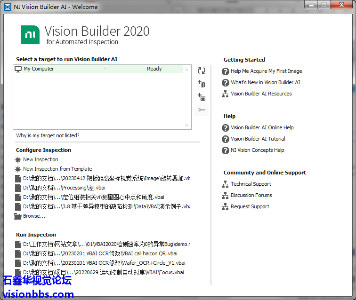Open Vision Builder AI Online Help

[262, 128]
